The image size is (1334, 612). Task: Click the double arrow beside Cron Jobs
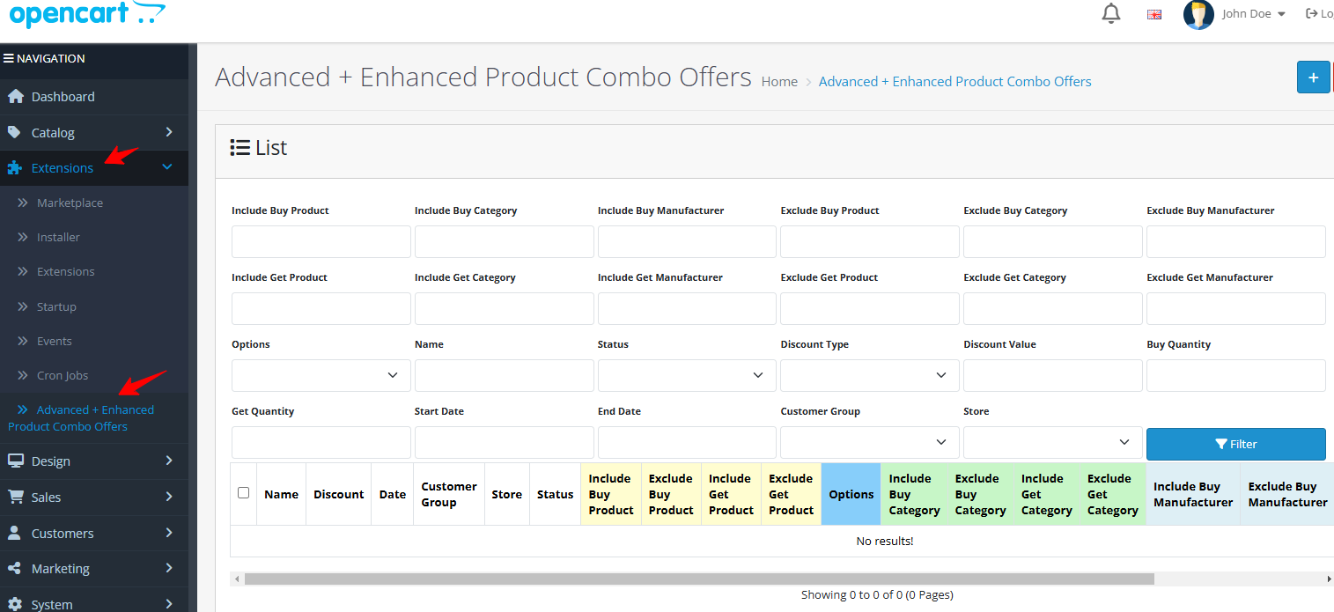click(x=23, y=375)
